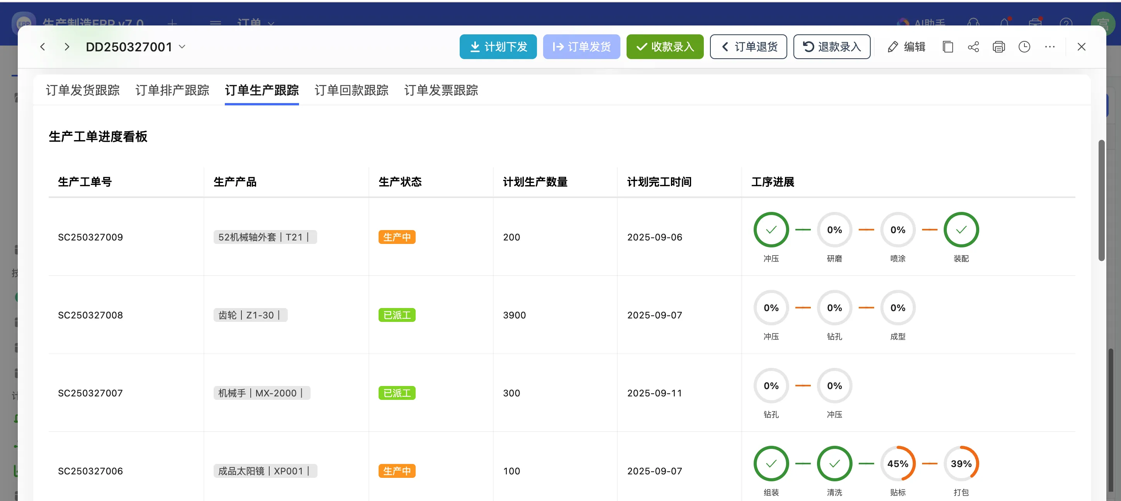Open the history clock icon
Screen dimensions: 1121x501
click(1024, 47)
